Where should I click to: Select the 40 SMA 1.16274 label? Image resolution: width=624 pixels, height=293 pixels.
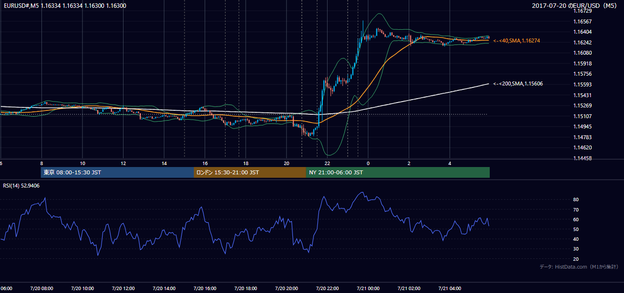517,41
